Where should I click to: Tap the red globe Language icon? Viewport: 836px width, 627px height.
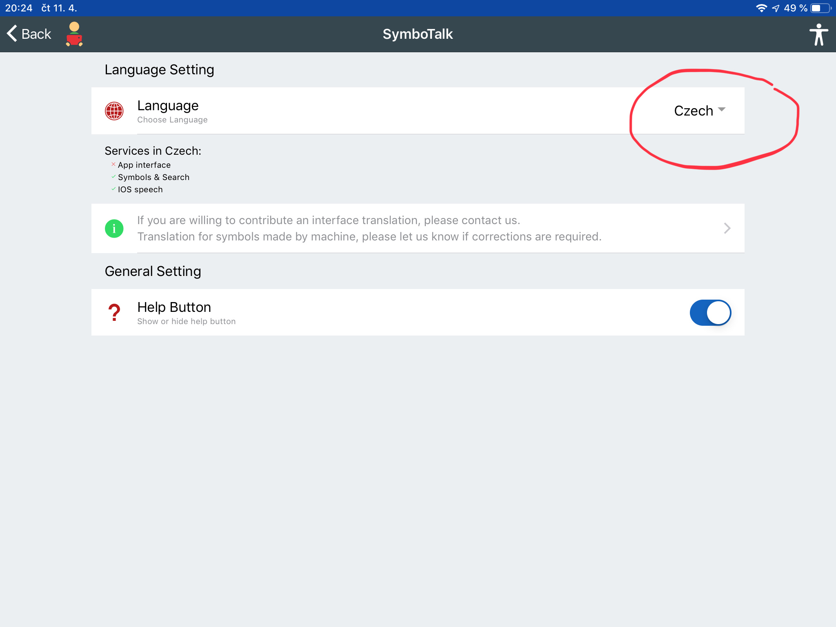(114, 111)
